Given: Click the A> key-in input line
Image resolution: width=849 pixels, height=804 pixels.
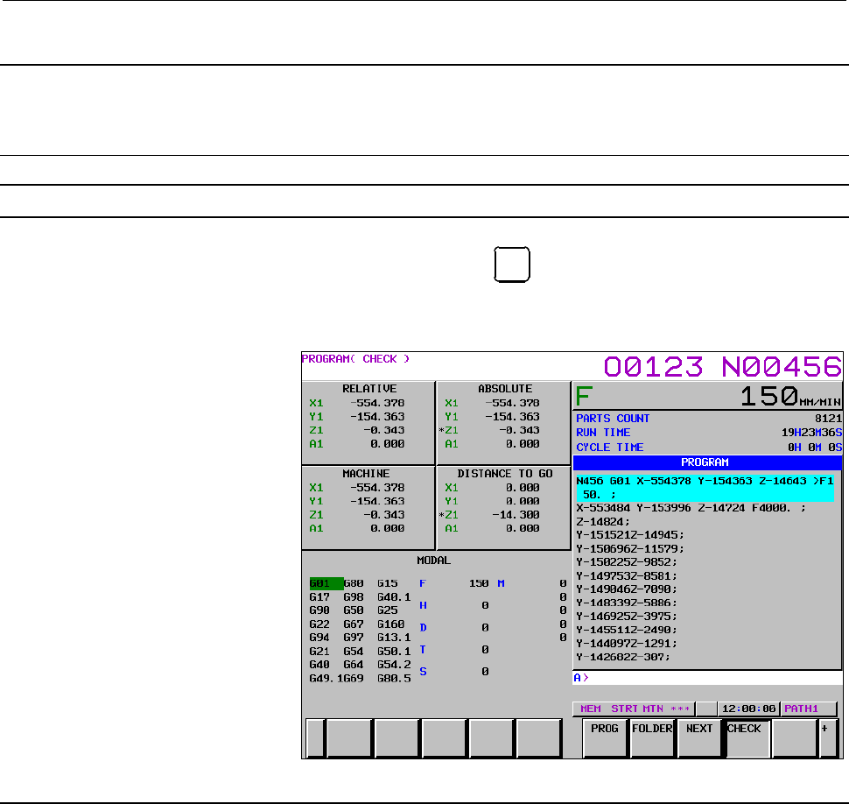Looking at the screenshot, I should (x=707, y=678).
